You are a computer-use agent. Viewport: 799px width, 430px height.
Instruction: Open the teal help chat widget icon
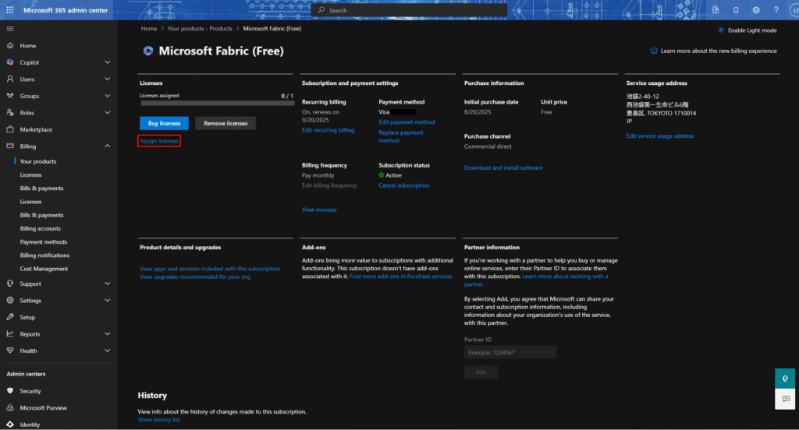pyautogui.click(x=786, y=378)
